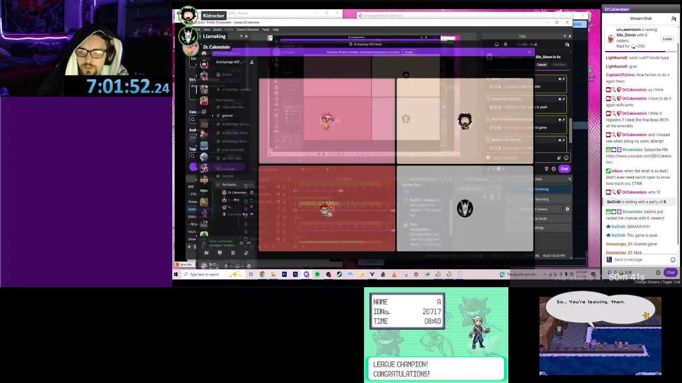682x383 pixels.
Task: Dismiss the Streamer Mode banner with X
Action: pos(530,52)
